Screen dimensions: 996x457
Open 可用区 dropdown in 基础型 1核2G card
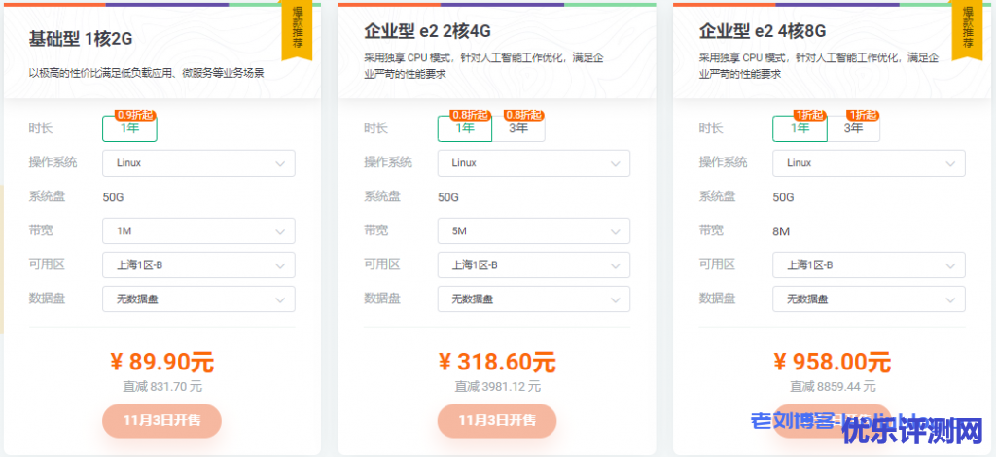click(x=198, y=264)
